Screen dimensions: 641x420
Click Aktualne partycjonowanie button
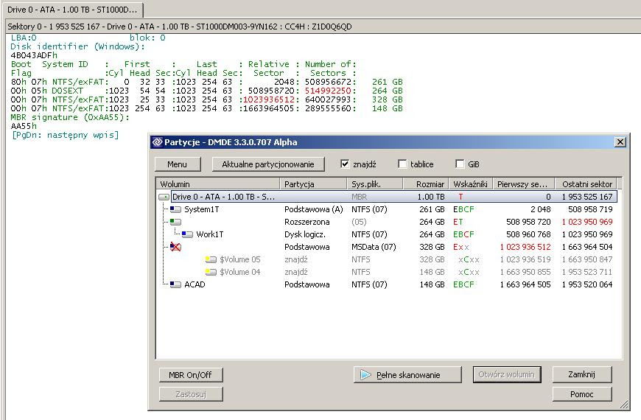[x=267, y=164]
